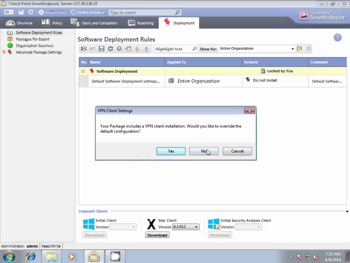Click the magnifier icon in the top search box
The height and width of the screenshot is (263, 350).
click(x=178, y=12)
